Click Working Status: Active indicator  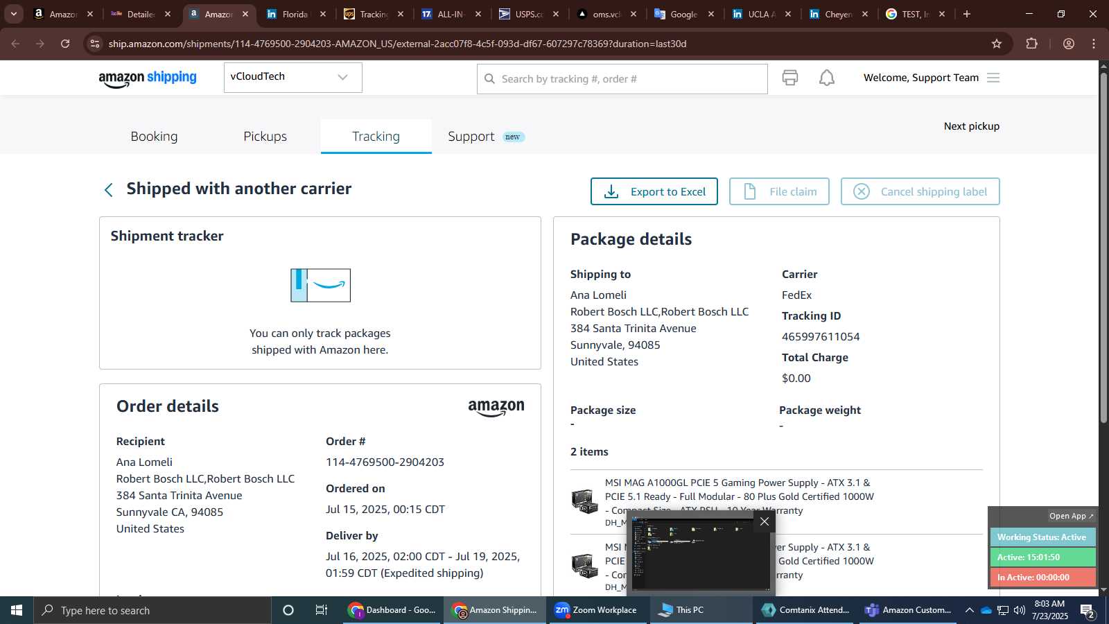click(x=1042, y=537)
